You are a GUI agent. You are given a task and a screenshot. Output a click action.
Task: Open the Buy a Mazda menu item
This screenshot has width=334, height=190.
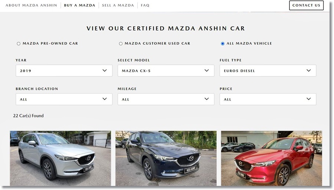point(80,5)
